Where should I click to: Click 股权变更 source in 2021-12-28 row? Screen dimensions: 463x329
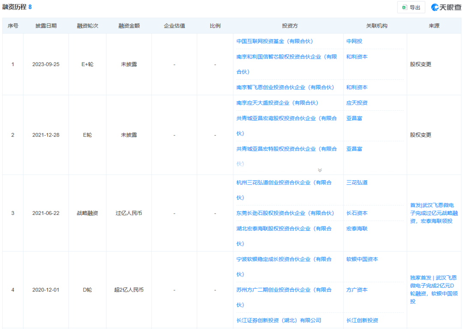[421, 135]
